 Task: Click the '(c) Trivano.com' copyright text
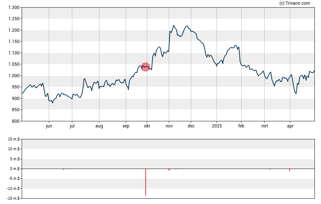coord(295,3)
